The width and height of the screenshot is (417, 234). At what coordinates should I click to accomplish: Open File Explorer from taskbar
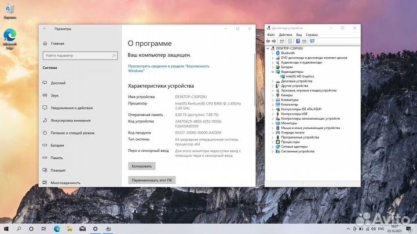69,229
